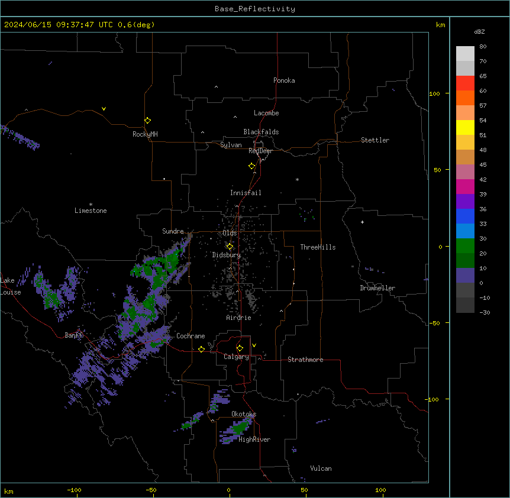Click the Sundre town label
This screenshot has width=510, height=498.
pos(173,231)
